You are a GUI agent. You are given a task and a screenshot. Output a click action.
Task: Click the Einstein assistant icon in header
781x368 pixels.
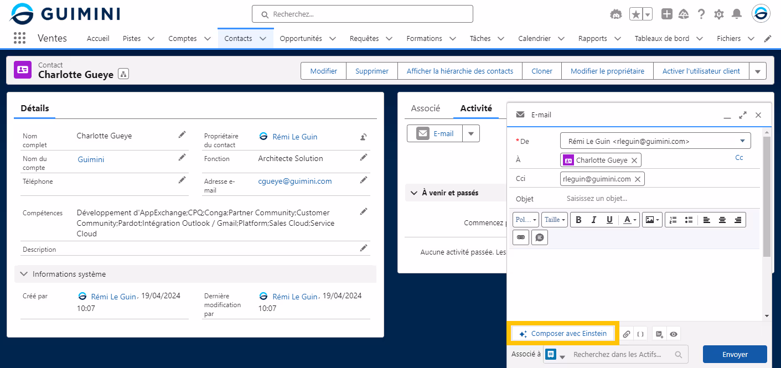(x=616, y=14)
